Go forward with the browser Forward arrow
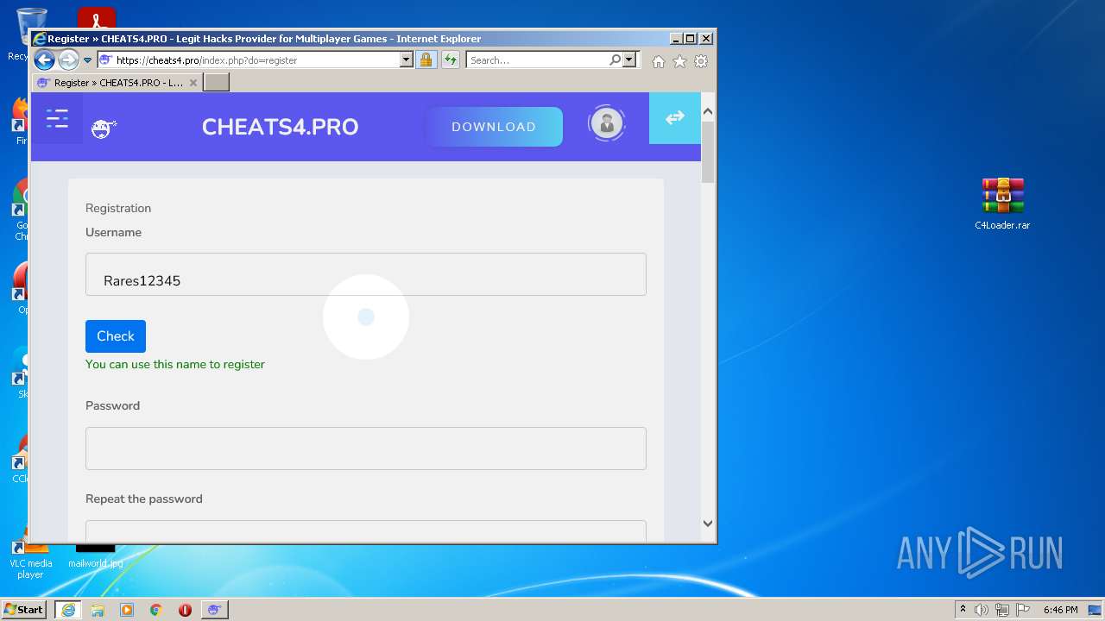Image resolution: width=1105 pixels, height=621 pixels. [68, 60]
